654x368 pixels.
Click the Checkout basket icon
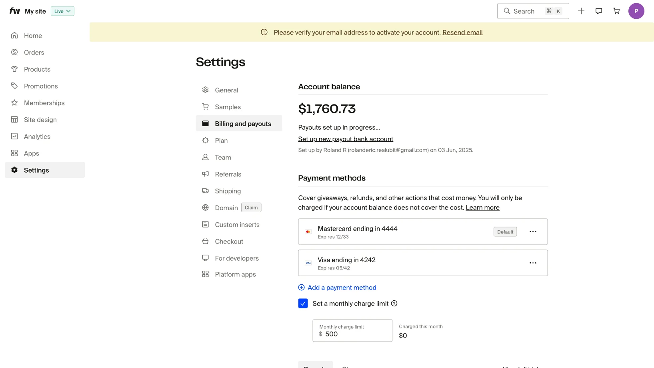(x=205, y=241)
